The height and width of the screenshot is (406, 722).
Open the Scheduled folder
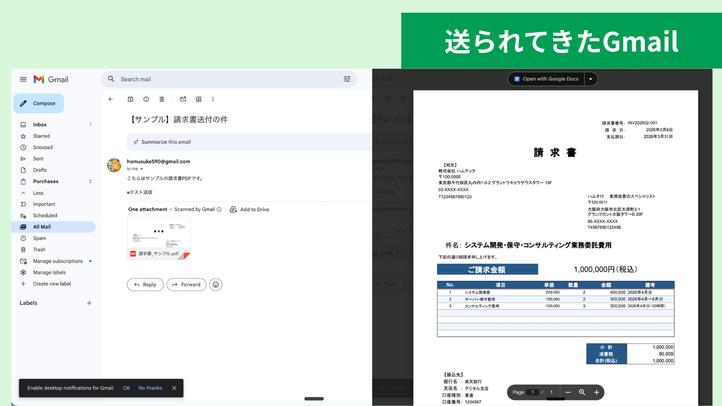[55, 216]
